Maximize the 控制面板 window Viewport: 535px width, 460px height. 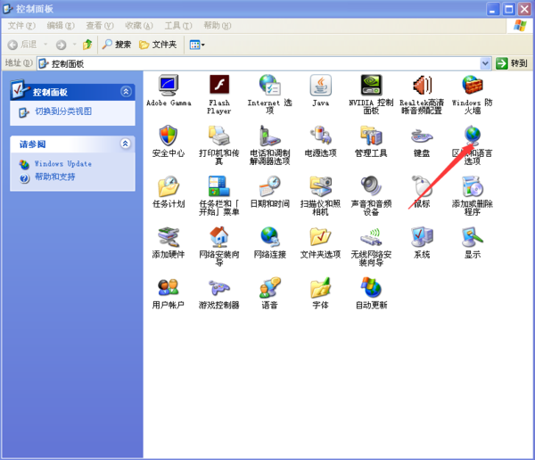coord(508,9)
